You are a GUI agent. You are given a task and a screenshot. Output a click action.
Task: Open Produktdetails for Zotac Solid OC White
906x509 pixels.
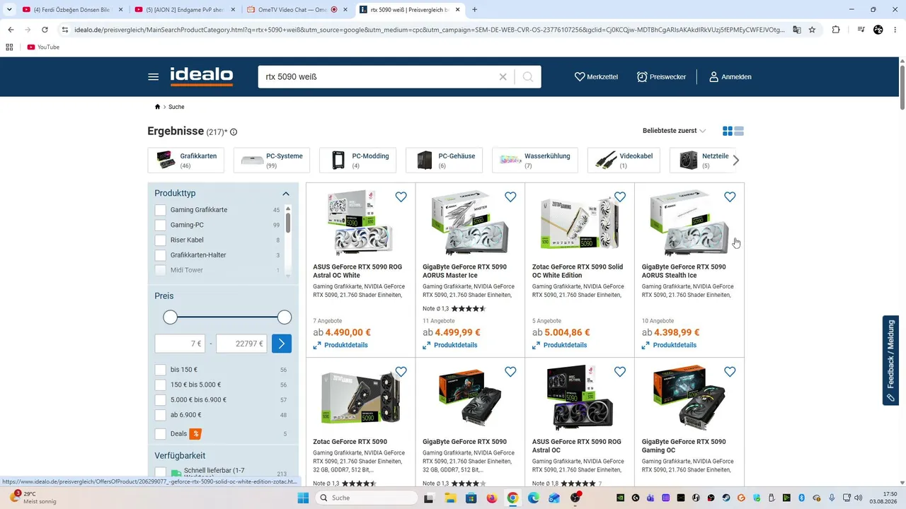[x=560, y=345]
